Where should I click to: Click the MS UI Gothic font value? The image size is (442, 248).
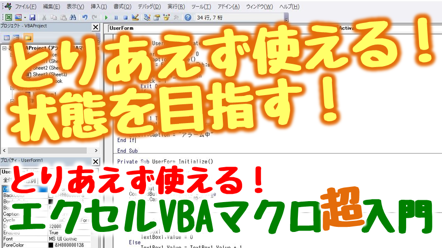(63, 239)
